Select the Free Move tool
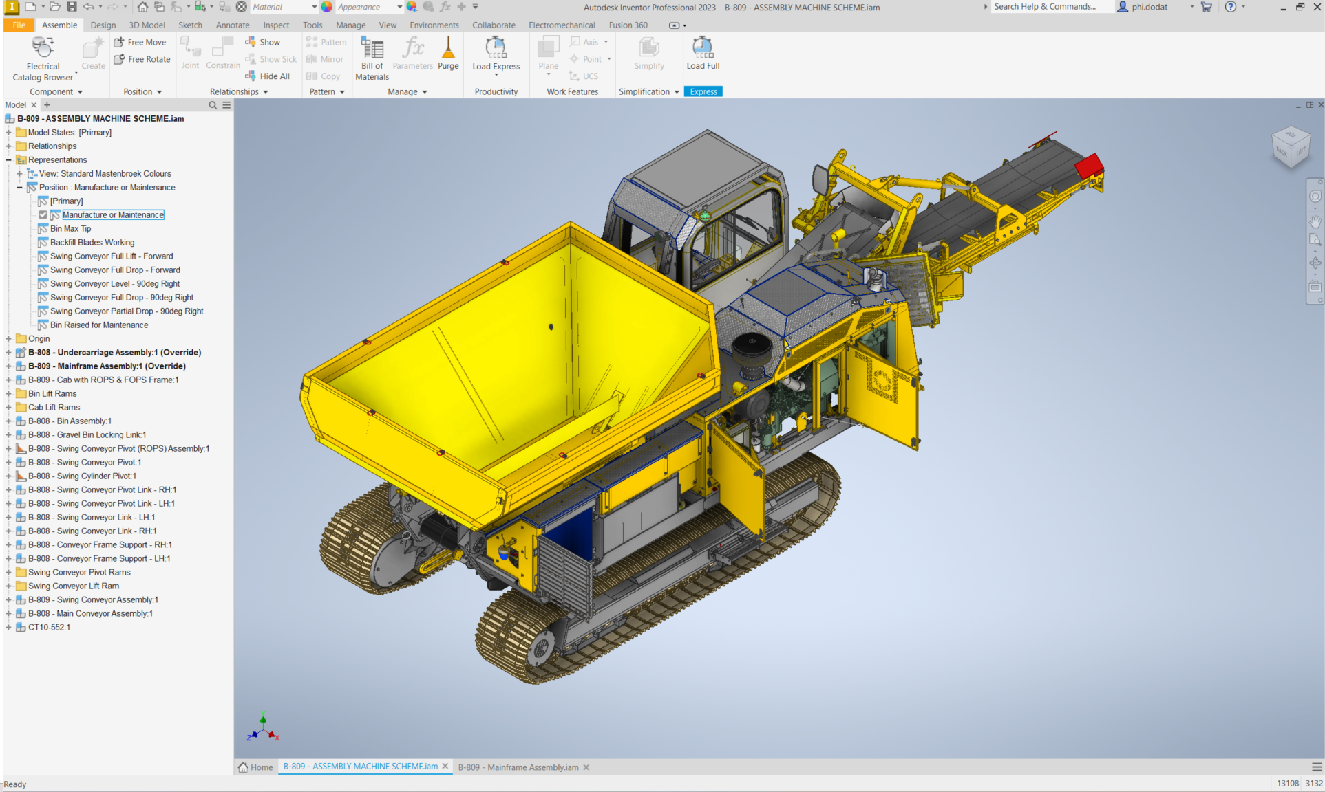This screenshot has width=1325, height=792. point(140,42)
